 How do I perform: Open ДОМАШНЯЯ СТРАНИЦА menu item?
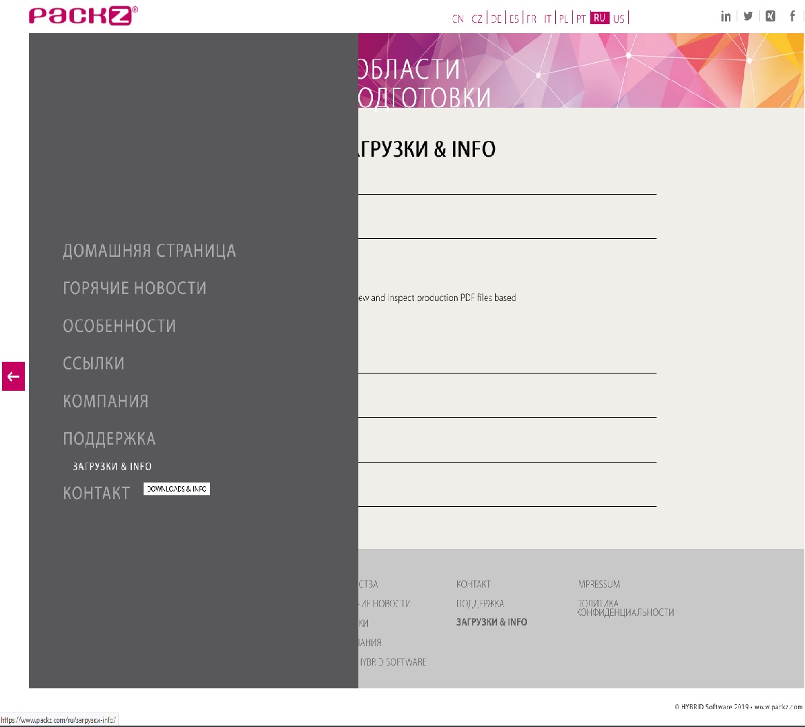tap(149, 251)
